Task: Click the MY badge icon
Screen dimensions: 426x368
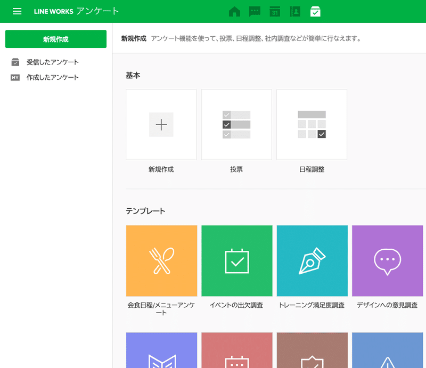Action: coord(15,77)
